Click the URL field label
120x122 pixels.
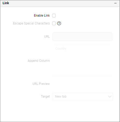(x=47, y=37)
